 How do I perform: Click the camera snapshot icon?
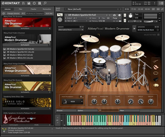point(114,15)
